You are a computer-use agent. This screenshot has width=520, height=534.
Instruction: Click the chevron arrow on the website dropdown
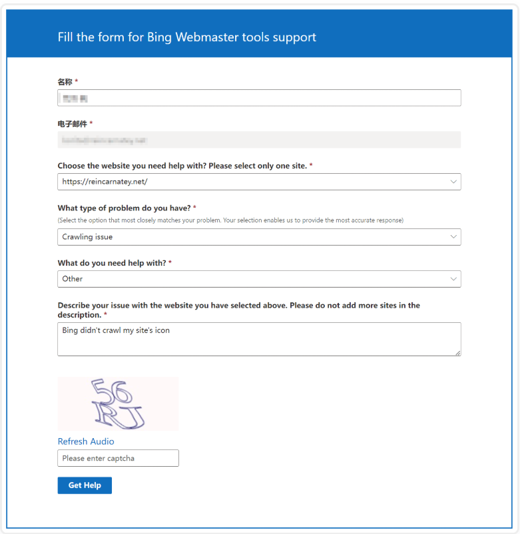(x=453, y=182)
